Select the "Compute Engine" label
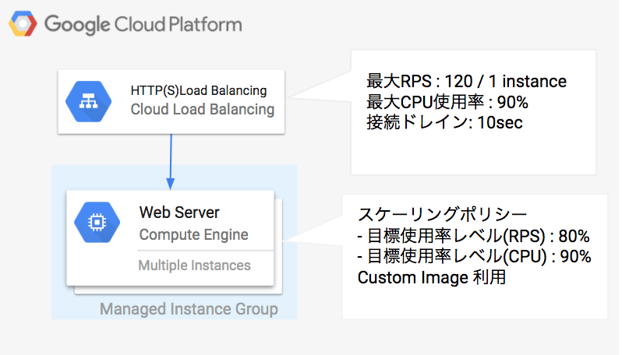This screenshot has width=622, height=355. click(x=193, y=234)
